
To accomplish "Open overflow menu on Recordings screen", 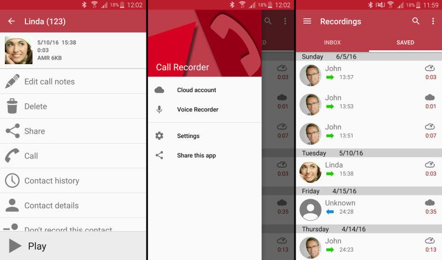I will point(433,21).
